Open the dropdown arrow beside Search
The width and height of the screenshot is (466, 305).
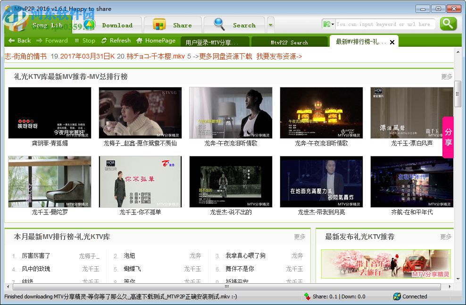pos(270,25)
